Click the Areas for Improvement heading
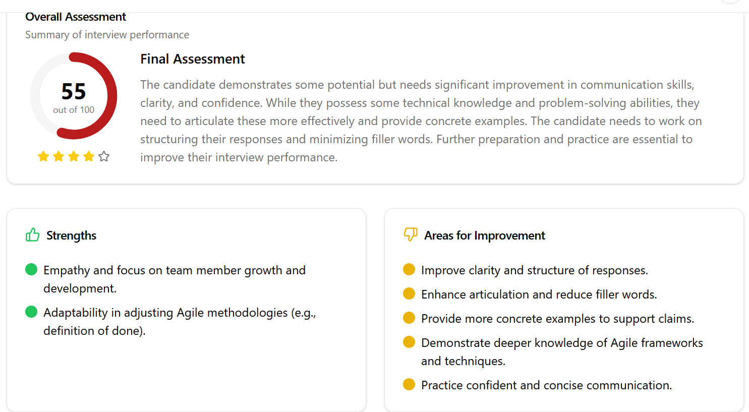Screen dimensions: 749x412 pos(485,236)
